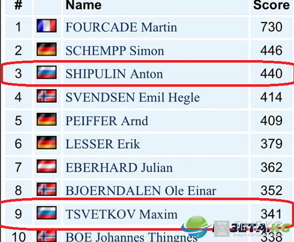Click the Russian flag beside TSVETKOV Maxim
Viewport: 294px width, 242px height.
click(x=46, y=213)
